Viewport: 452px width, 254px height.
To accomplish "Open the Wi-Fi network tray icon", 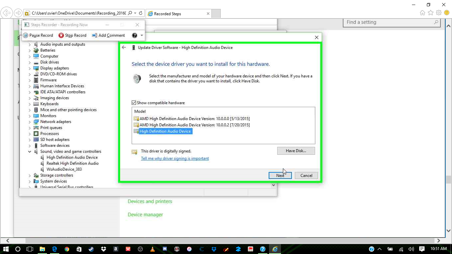I will pos(401,249).
